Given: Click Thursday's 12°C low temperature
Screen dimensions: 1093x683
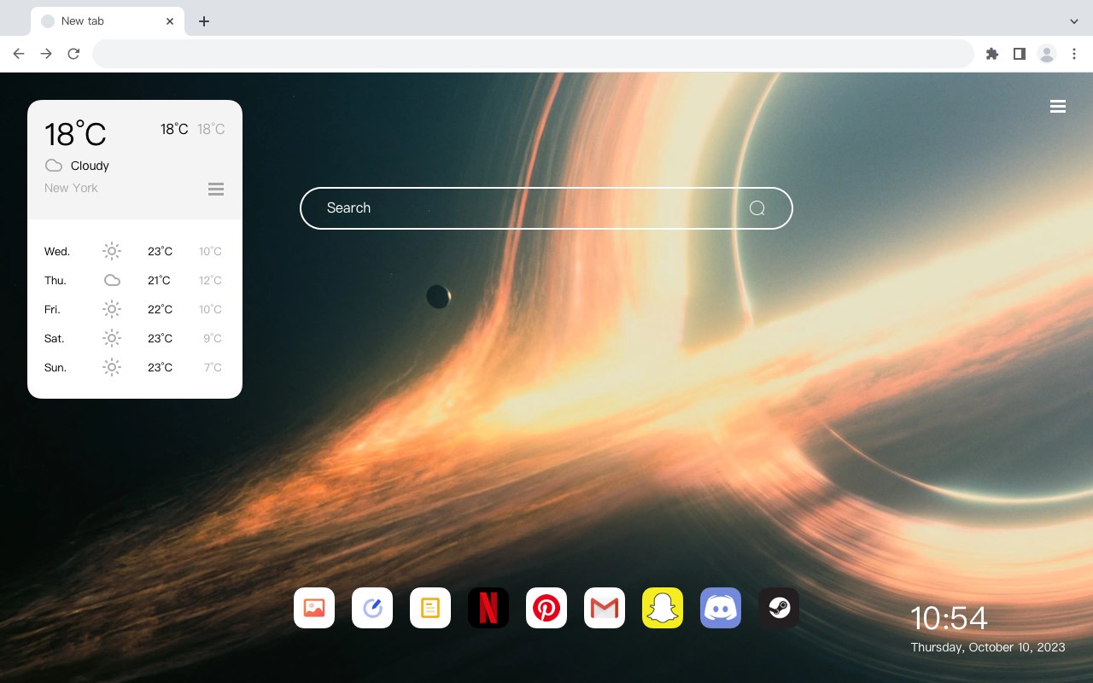Looking at the screenshot, I should [x=210, y=280].
